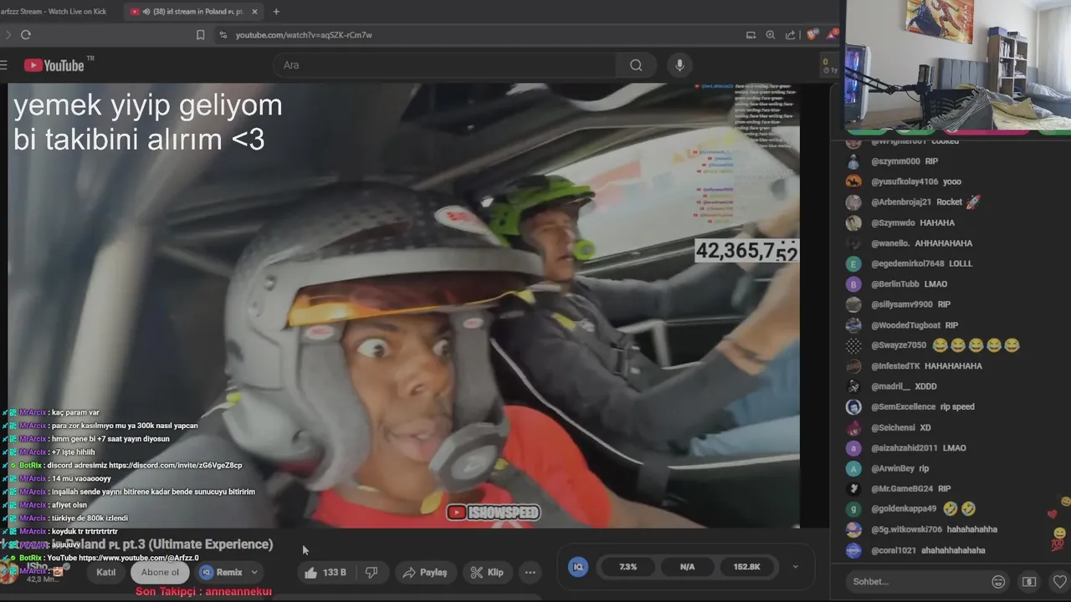Reload the page with refresh icon
This screenshot has height=602, width=1071.
coord(26,34)
